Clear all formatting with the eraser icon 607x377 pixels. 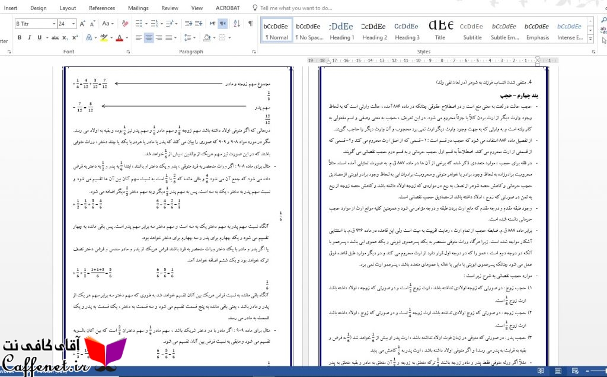[124, 24]
